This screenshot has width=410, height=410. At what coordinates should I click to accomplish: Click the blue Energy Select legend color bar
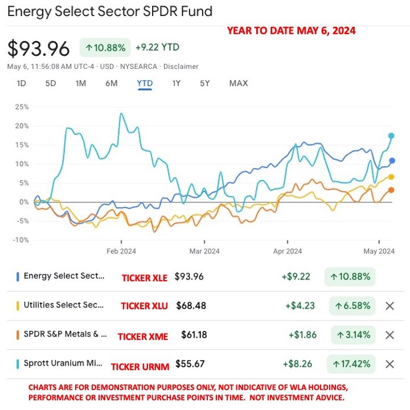(18, 277)
